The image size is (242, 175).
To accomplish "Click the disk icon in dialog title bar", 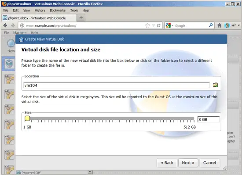I will click(21, 39).
